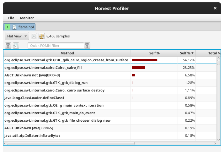
Task: Click the horizontal scrollbar thumb
Action: tap(71, 143)
